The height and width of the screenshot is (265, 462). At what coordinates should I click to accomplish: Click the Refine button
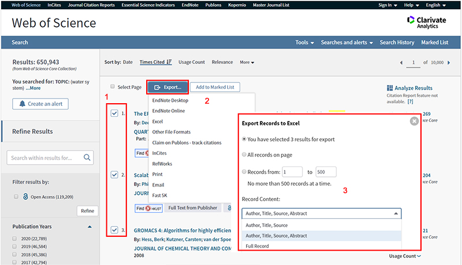tap(88, 211)
